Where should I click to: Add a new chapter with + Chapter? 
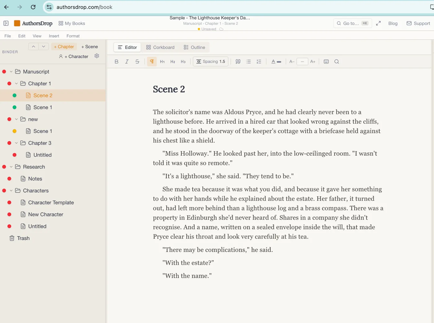click(64, 46)
